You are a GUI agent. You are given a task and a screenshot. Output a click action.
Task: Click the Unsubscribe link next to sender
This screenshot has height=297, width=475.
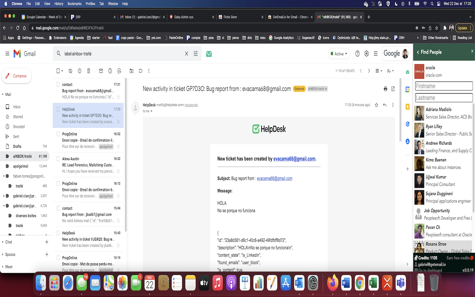[191, 105]
